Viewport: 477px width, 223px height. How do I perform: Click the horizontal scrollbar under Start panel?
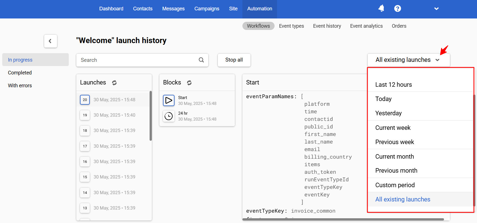coord(343,219)
